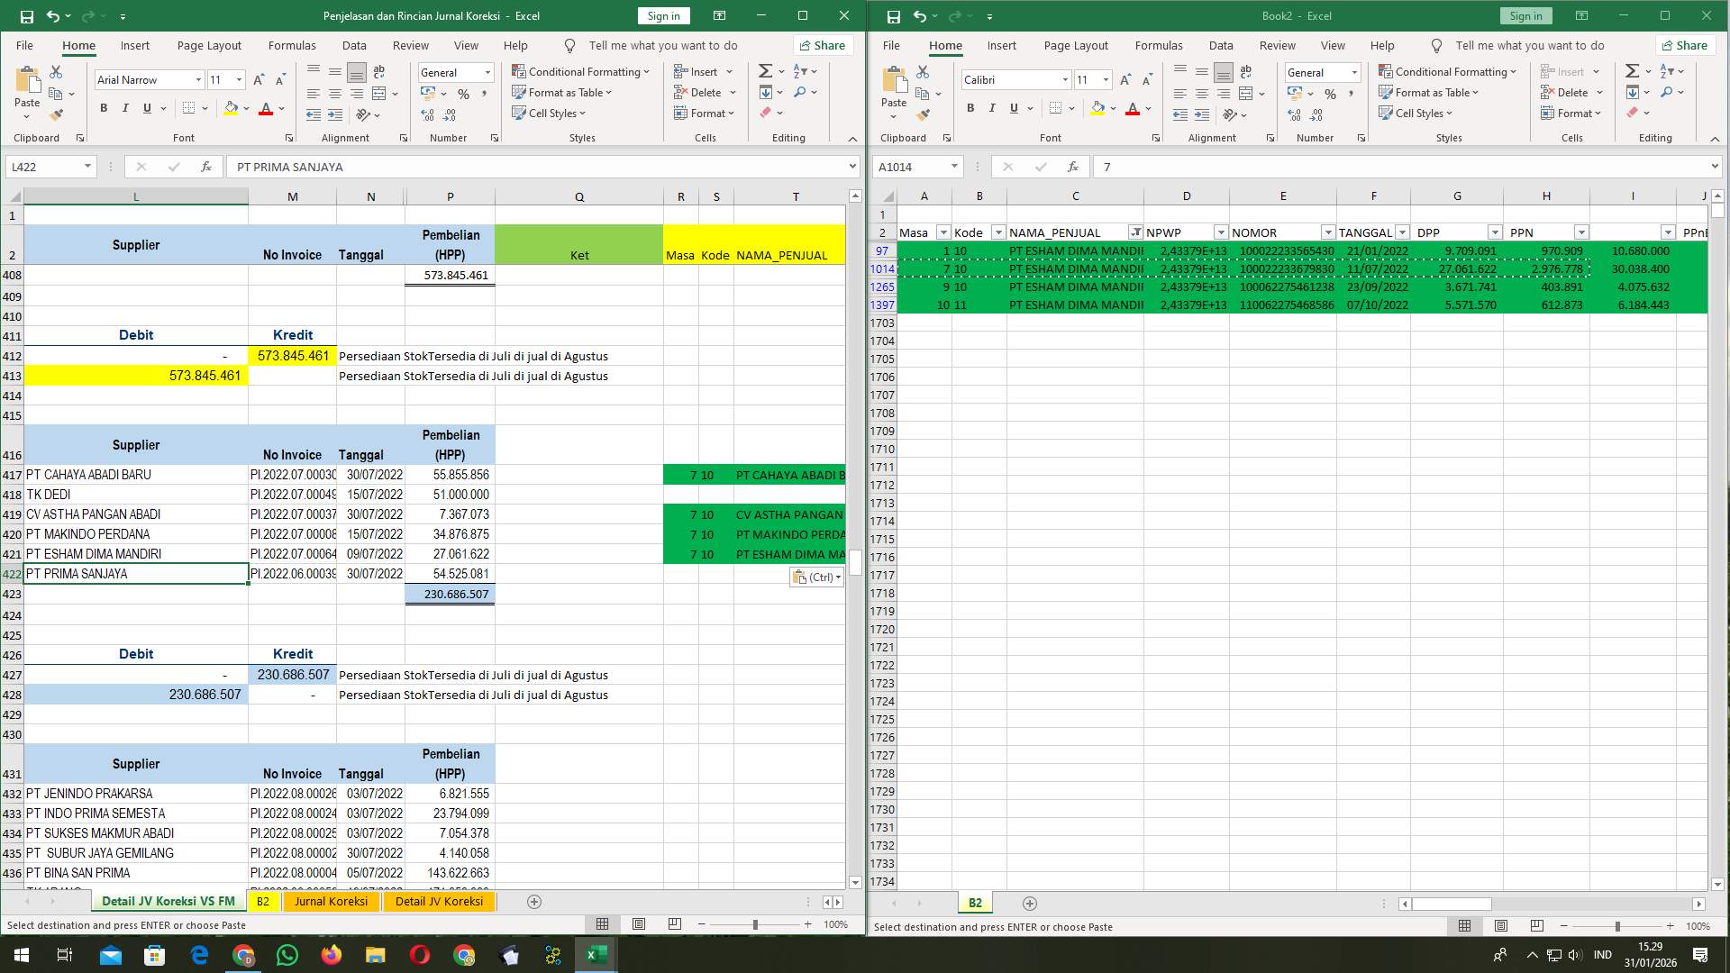Viewport: 1730px width, 973px height.
Task: Toggle Bold formatting
Action: click(x=102, y=107)
